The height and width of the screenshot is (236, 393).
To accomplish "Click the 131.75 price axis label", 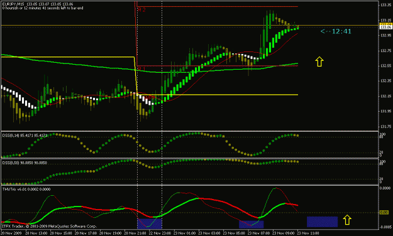I will tap(385, 127).
